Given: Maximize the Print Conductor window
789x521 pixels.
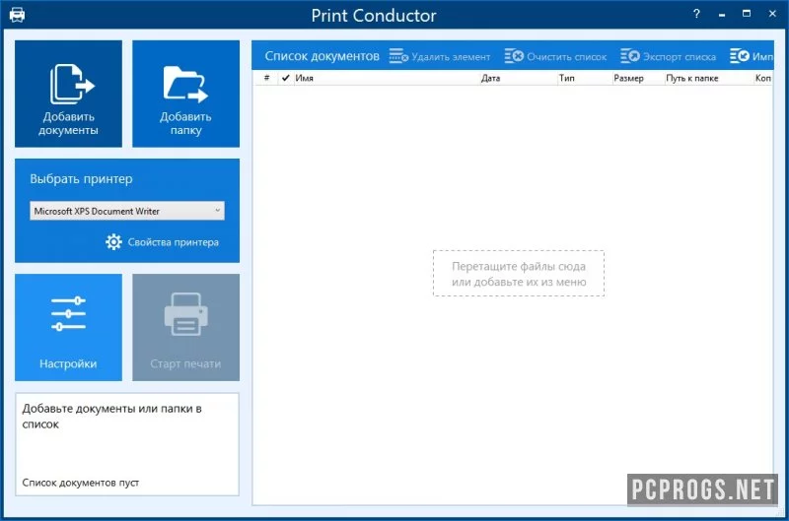Looking at the screenshot, I should pyautogui.click(x=747, y=14).
